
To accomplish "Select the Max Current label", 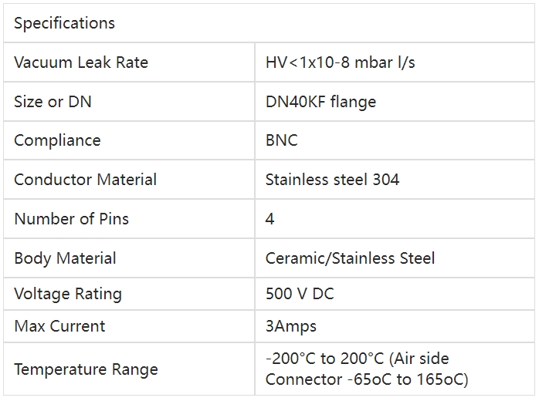I will [59, 326].
